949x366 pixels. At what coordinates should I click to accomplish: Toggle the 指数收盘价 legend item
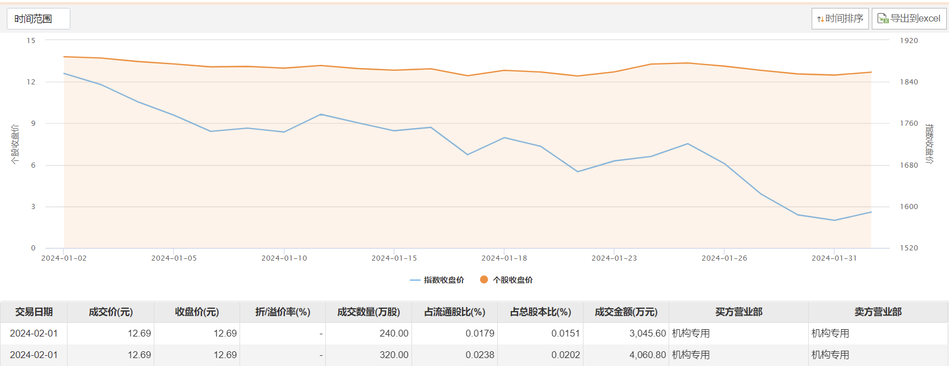pyautogui.click(x=437, y=280)
